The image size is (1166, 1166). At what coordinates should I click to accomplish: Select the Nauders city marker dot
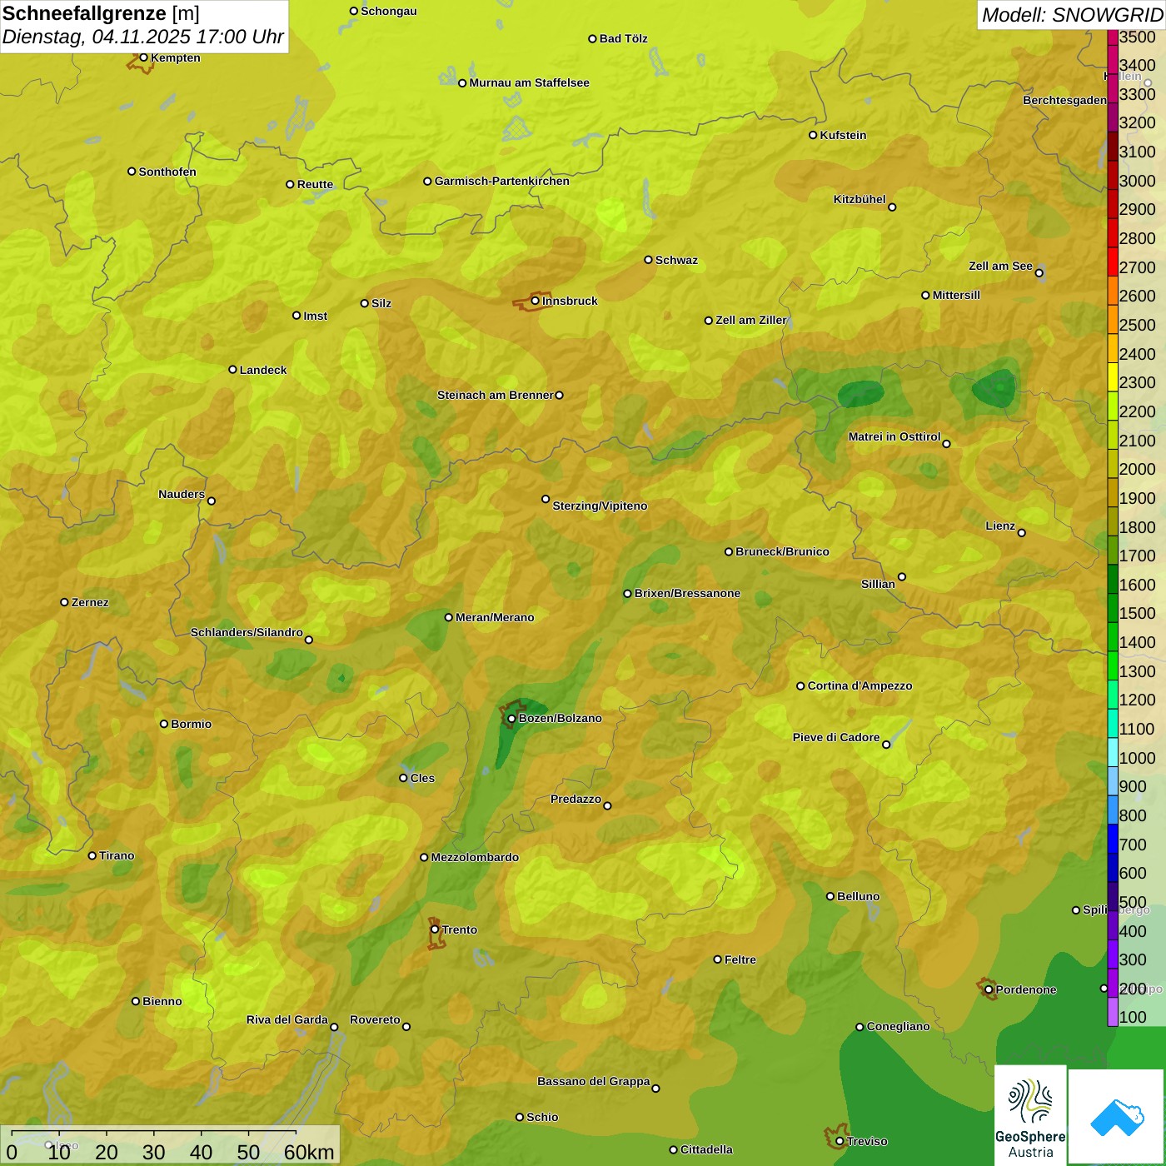coord(212,501)
